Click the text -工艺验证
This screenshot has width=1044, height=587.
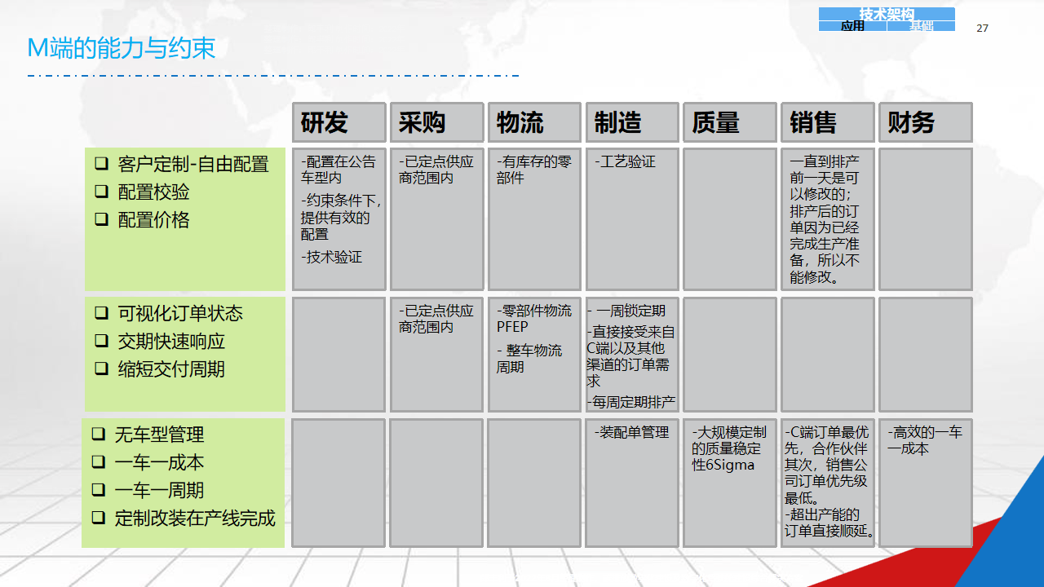(625, 161)
